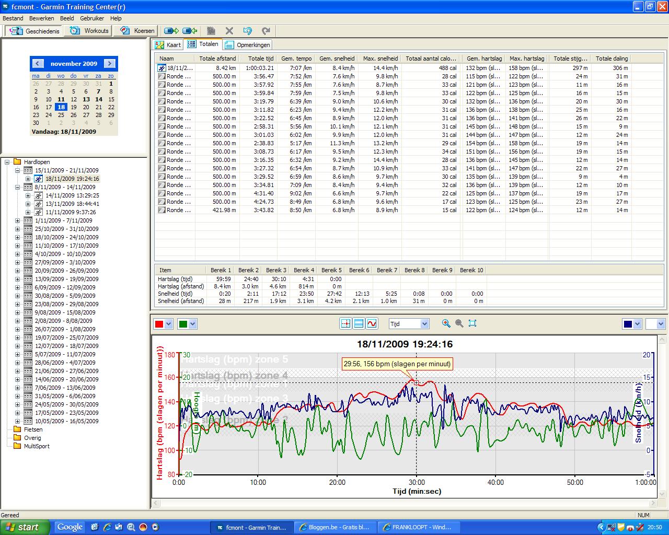The height and width of the screenshot is (535, 669).
Task: Select activity 14/11/2009 13:29:25
Action: pyautogui.click(x=72, y=195)
